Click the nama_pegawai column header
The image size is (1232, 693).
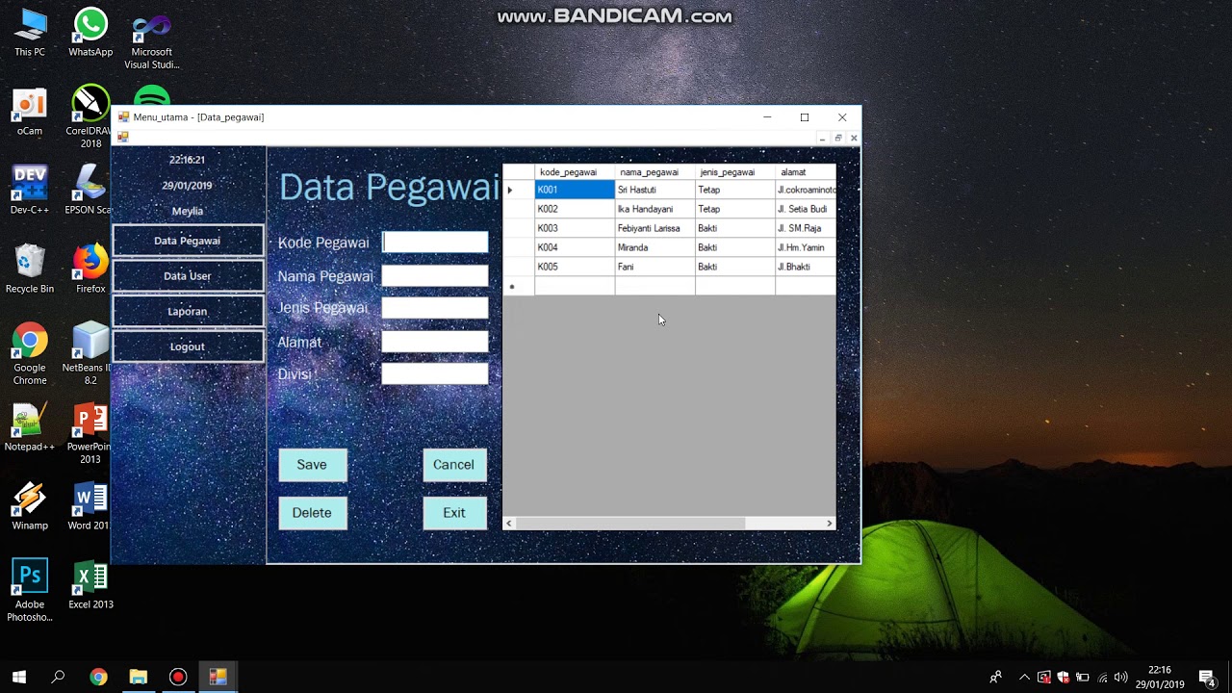coord(654,172)
